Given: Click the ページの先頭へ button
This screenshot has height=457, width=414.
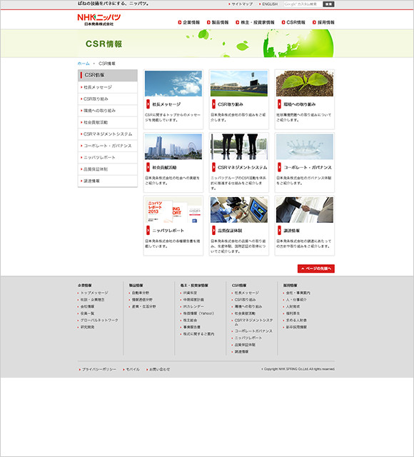Looking at the screenshot, I should 315,268.
